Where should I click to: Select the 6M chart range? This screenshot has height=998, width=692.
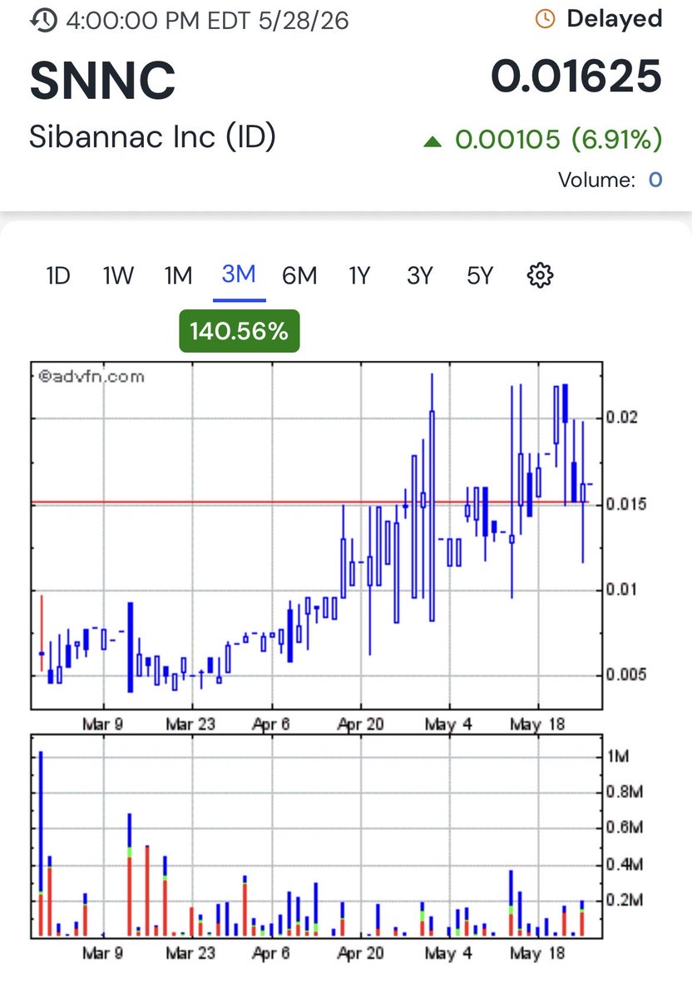click(299, 275)
